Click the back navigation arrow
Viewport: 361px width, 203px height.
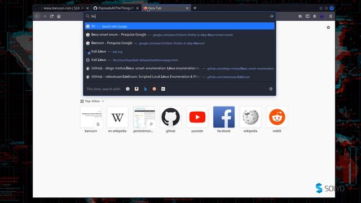click(38, 16)
